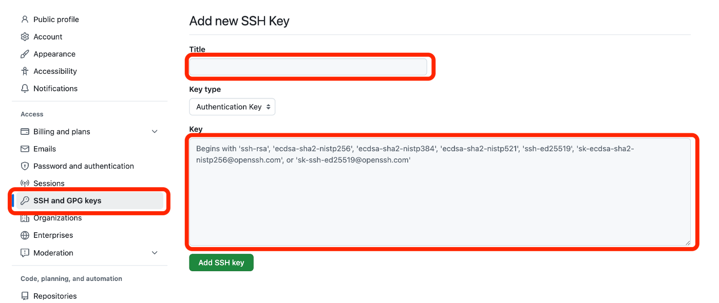Click the Appearance paintbrush icon
This screenshot has width=719, height=303.
click(x=25, y=54)
